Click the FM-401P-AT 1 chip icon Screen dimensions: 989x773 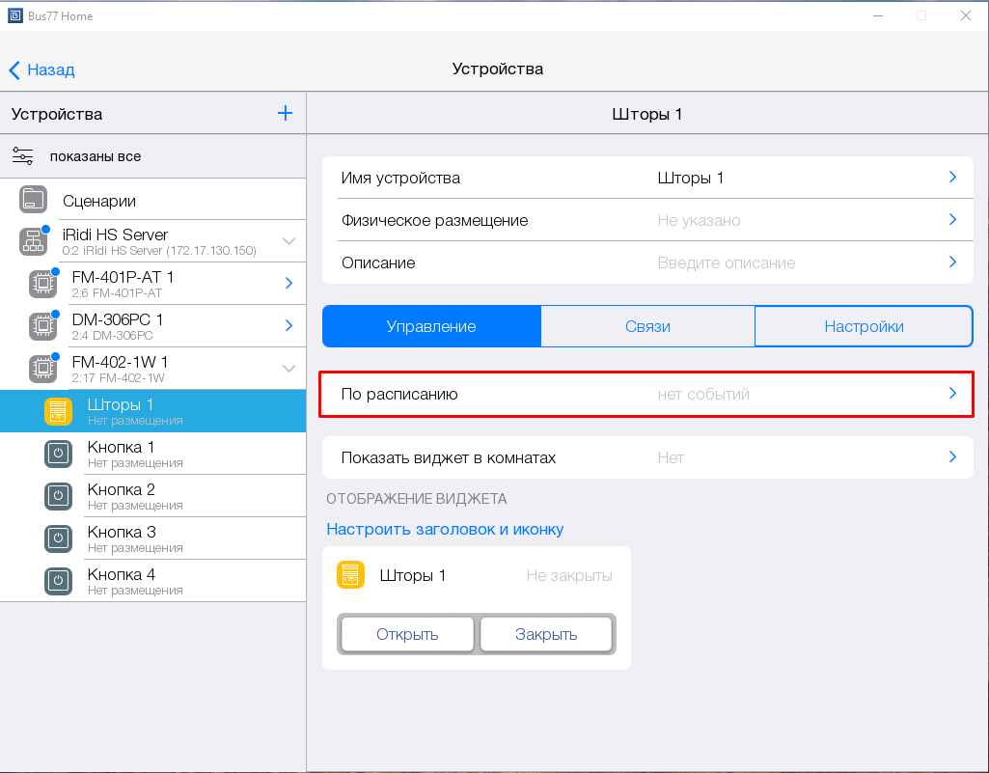(x=42, y=284)
